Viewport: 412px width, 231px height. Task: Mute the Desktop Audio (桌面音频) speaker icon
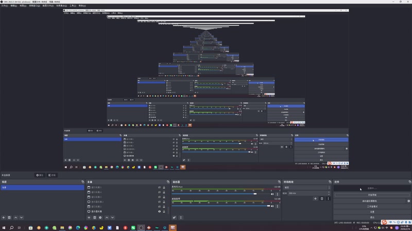272,206
